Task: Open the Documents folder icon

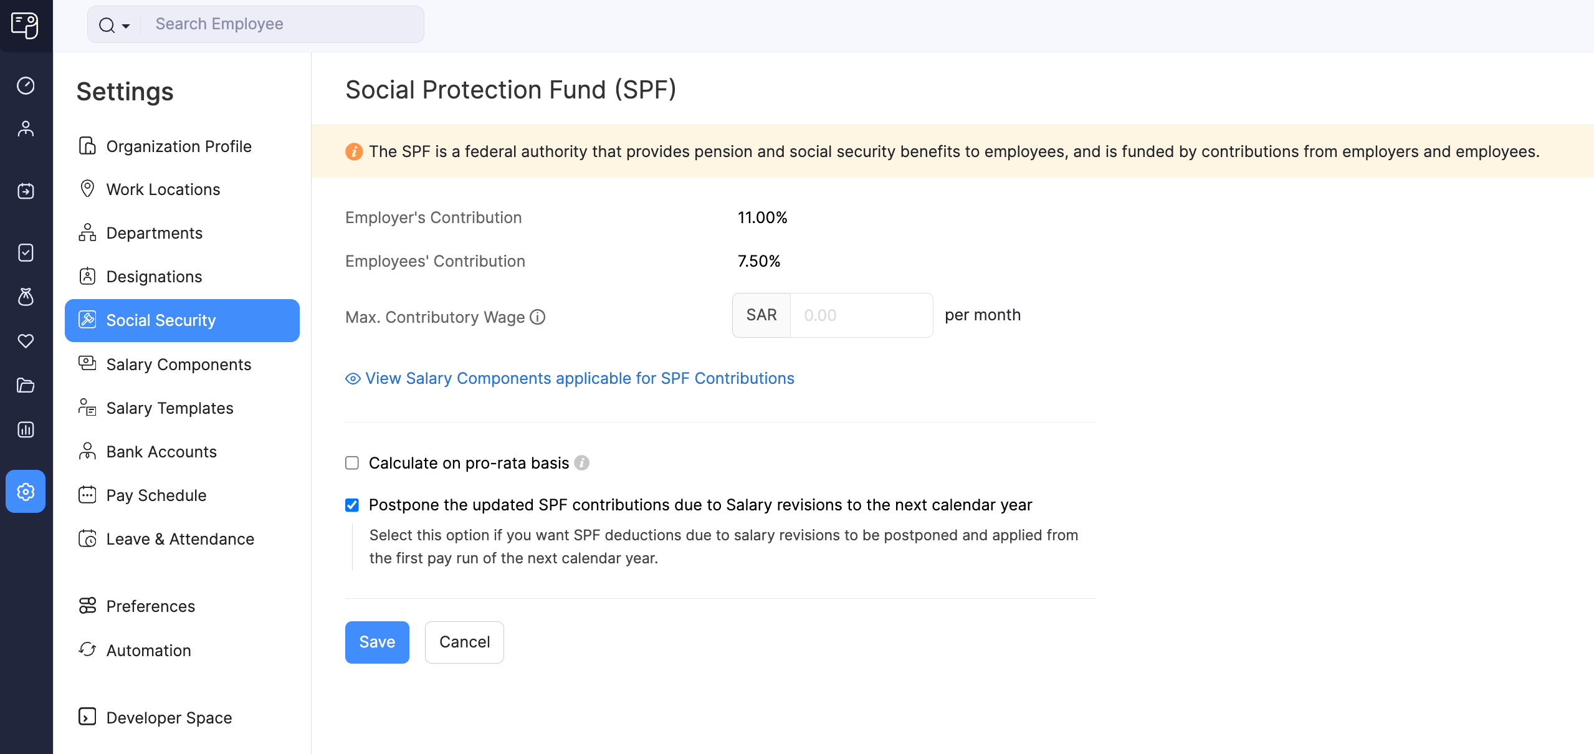Action: coord(26,386)
